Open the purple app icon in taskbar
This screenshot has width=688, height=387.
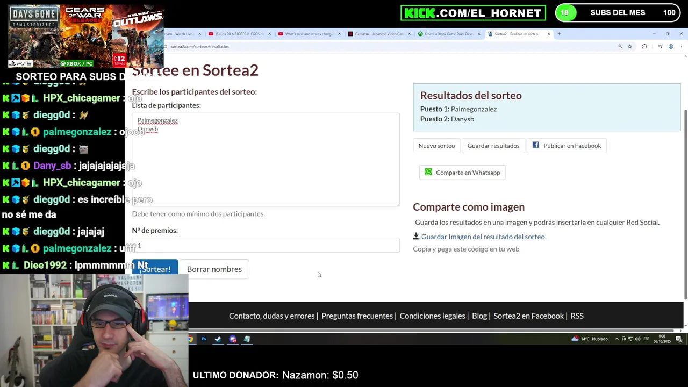[232, 339]
